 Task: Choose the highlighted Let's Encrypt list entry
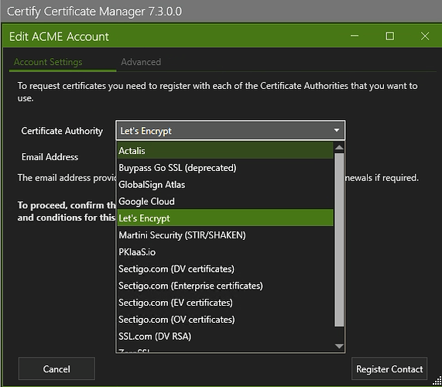point(225,217)
